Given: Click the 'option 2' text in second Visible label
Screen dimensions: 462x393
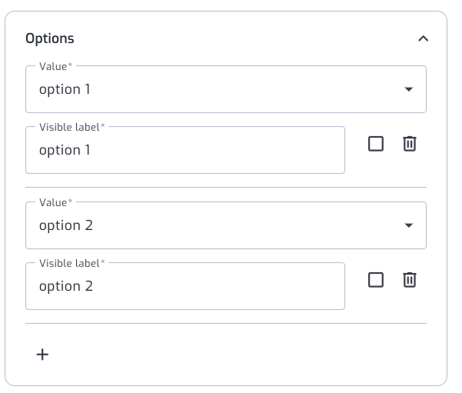Looking at the screenshot, I should pos(66,287).
